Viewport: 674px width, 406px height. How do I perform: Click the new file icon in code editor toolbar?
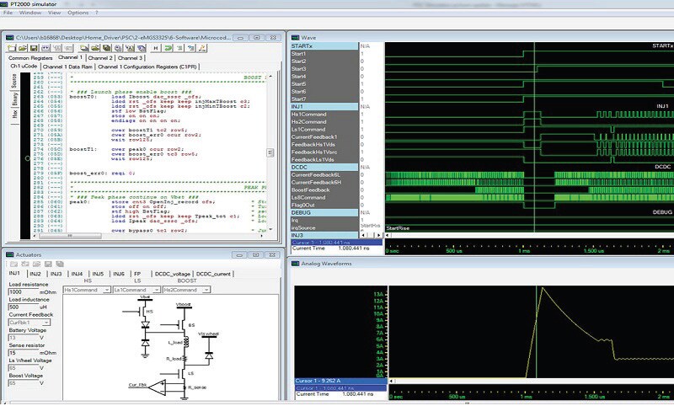(12, 48)
